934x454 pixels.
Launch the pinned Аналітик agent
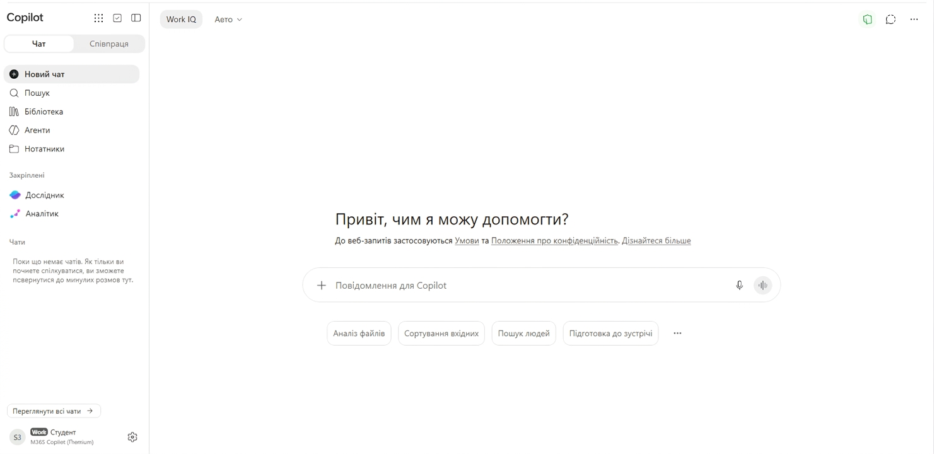pyautogui.click(x=71, y=214)
